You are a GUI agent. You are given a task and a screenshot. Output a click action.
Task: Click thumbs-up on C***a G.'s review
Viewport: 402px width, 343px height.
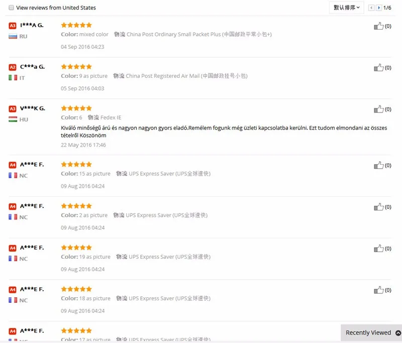click(x=378, y=67)
